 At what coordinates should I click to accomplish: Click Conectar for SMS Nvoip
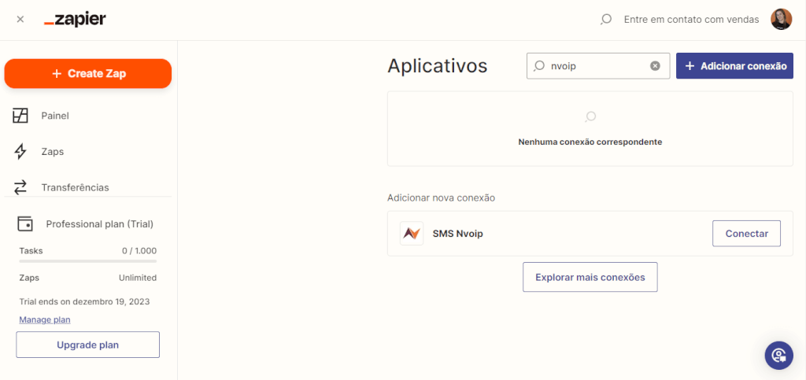pos(746,234)
